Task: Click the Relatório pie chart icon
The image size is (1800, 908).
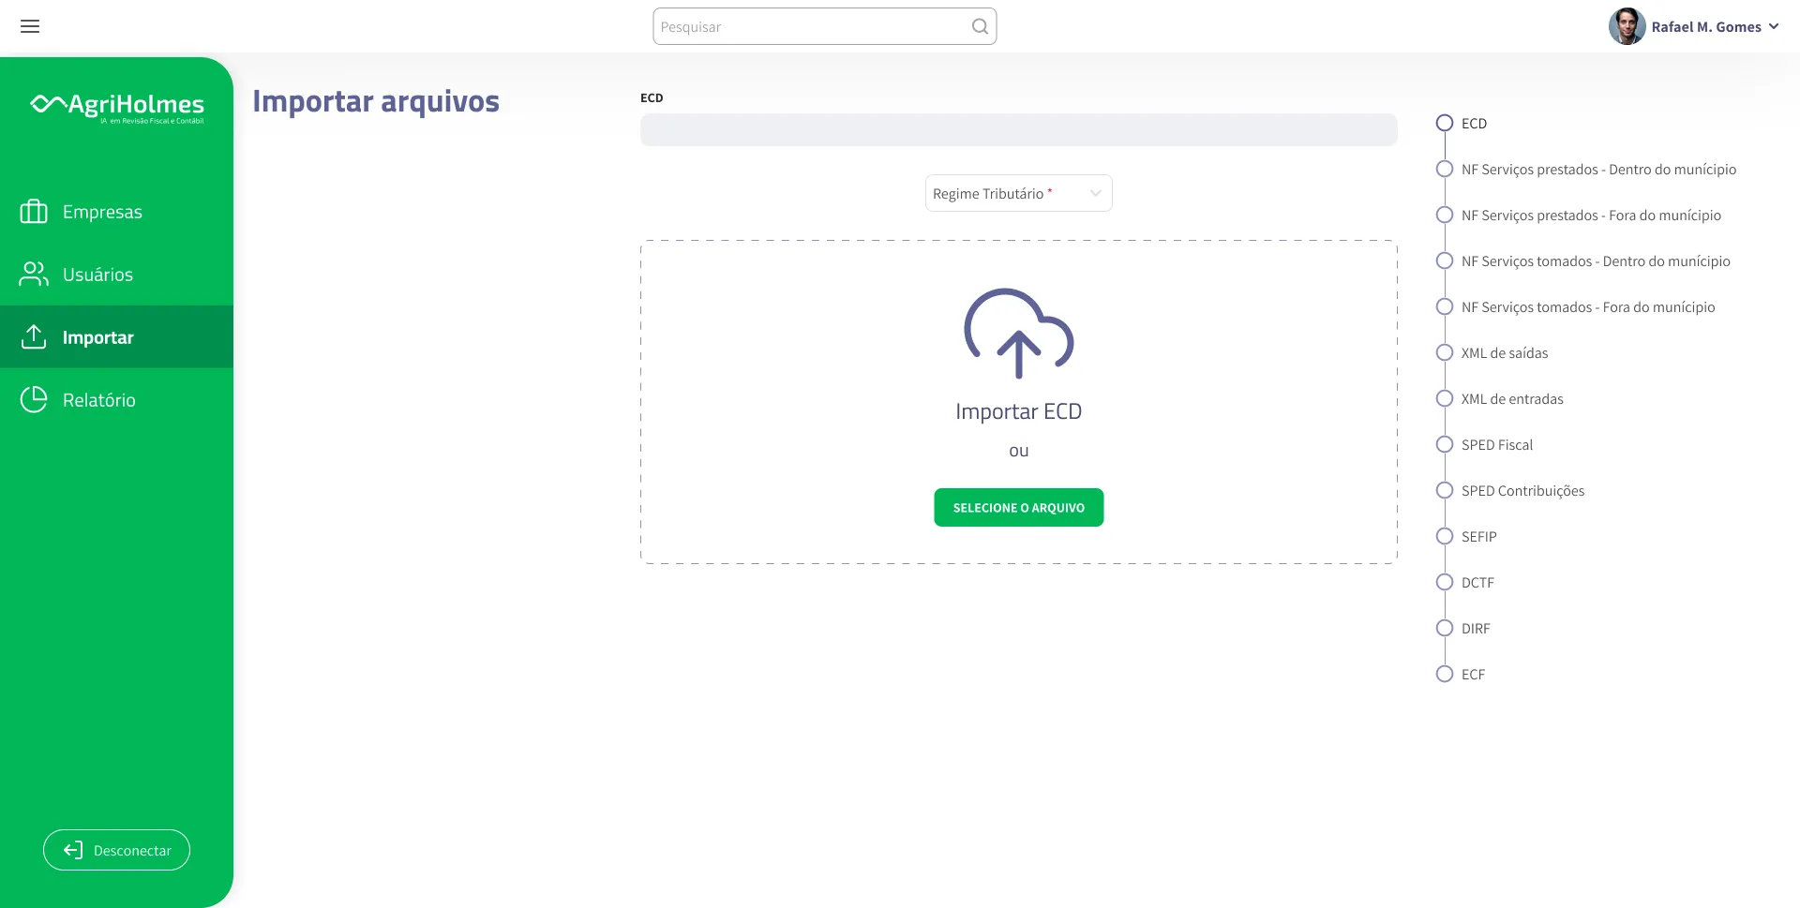Action: coord(34,399)
